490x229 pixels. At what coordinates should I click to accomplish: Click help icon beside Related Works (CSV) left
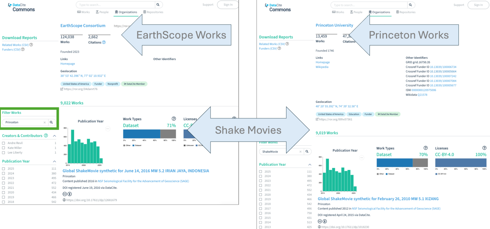click(x=31, y=45)
